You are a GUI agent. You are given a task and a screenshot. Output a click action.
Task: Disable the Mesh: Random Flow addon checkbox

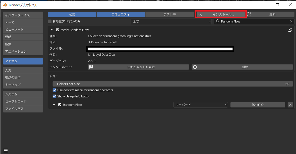58,30
